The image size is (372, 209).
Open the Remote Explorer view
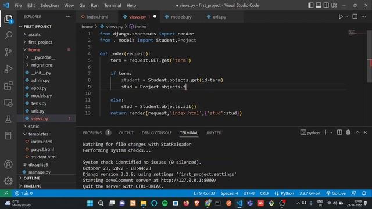(8, 103)
